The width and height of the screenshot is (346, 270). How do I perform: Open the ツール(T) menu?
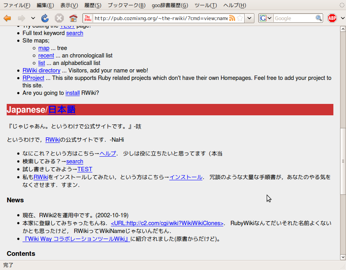tap(206, 5)
